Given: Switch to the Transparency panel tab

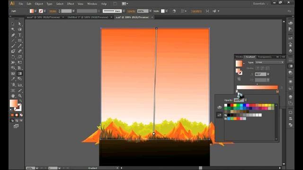Looking at the screenshot, I should click(265, 57).
